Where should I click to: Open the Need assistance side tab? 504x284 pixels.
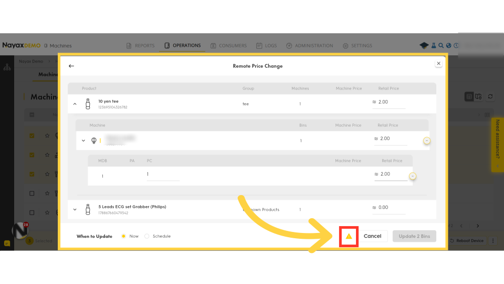[498, 145]
